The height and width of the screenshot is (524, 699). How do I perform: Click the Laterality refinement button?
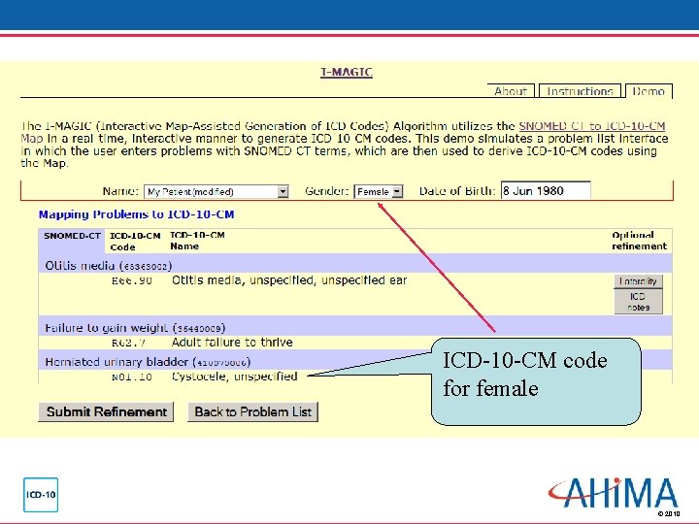(639, 281)
